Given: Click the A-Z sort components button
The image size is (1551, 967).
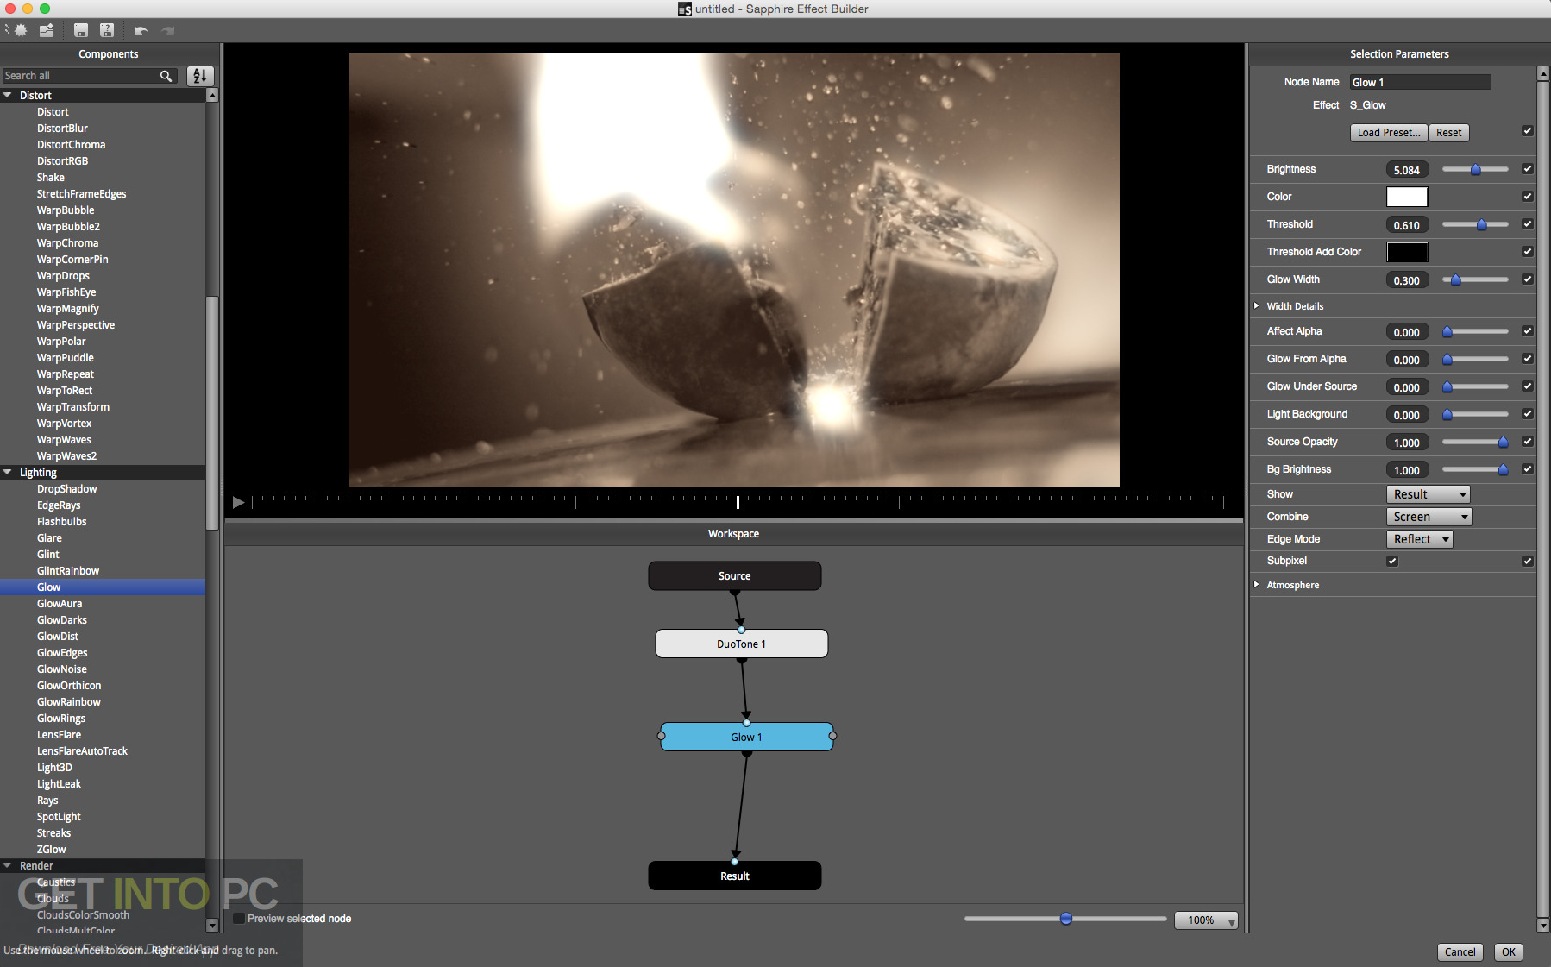Looking at the screenshot, I should 200,76.
